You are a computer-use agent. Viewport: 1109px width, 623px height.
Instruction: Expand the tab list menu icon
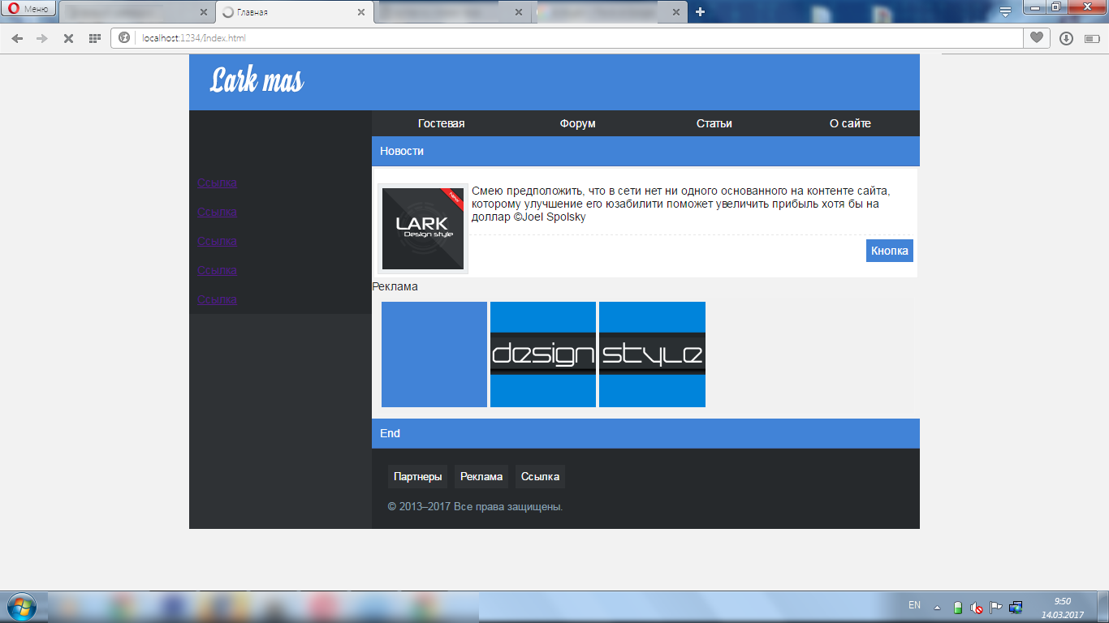coord(1005,12)
